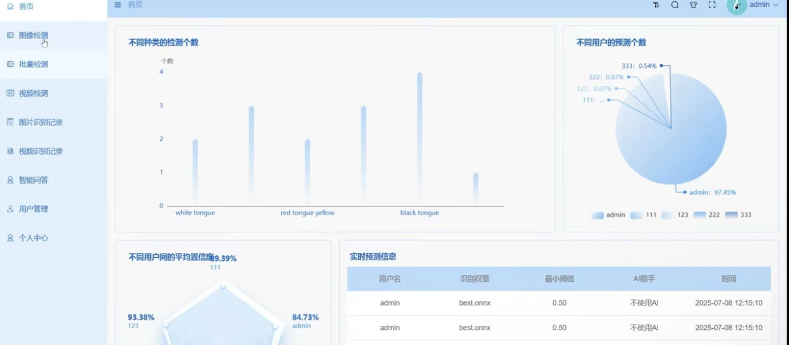The image size is (789, 345).
Task: Click the AI助手 column header
Action: point(644,279)
